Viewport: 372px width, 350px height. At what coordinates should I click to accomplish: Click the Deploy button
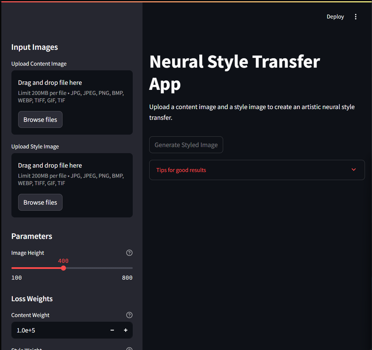335,17
